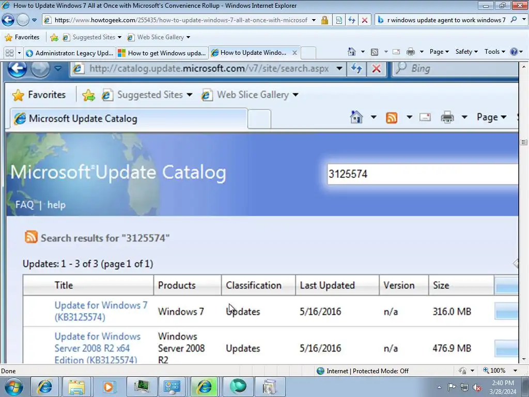The width and height of the screenshot is (529, 397).
Task: Open the Favorites star button
Action: 22,37
